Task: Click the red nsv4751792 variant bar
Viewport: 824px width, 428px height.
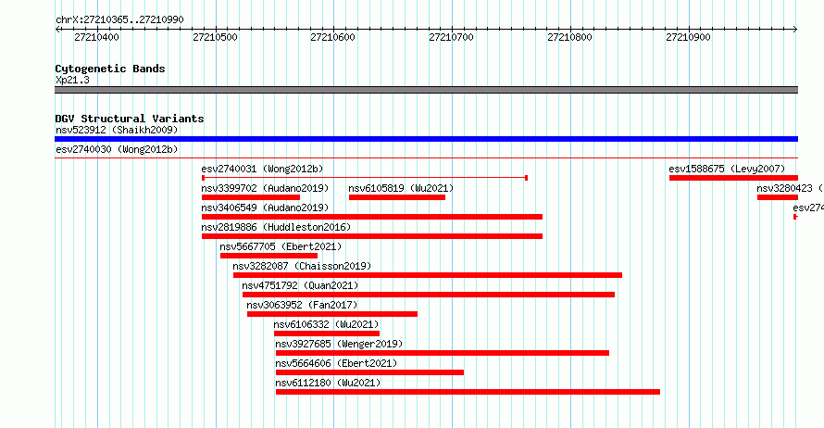Action: point(429,295)
